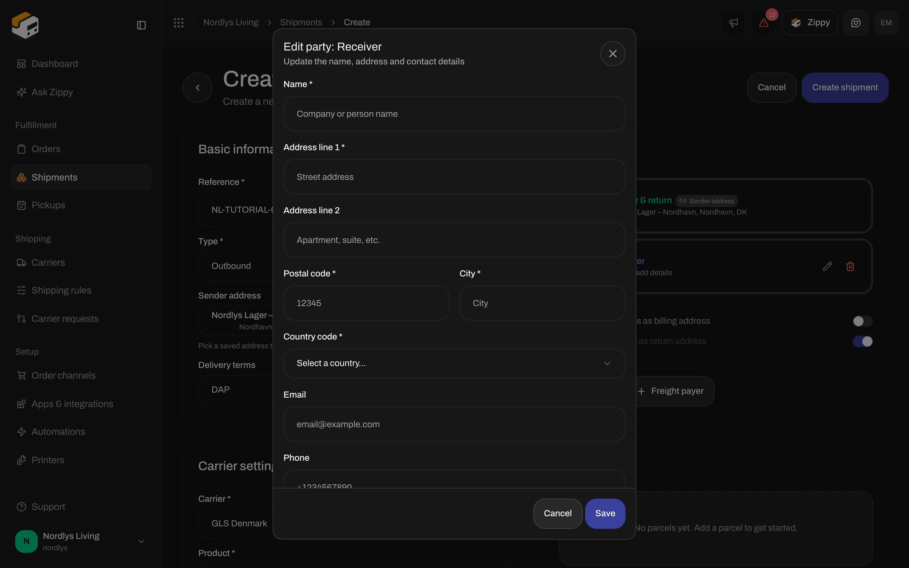
Task: Toggle the sidebar collapse icon
Action: click(x=141, y=25)
